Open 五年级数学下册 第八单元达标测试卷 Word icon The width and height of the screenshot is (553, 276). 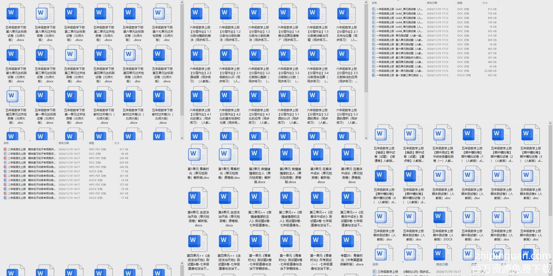click(x=16, y=14)
